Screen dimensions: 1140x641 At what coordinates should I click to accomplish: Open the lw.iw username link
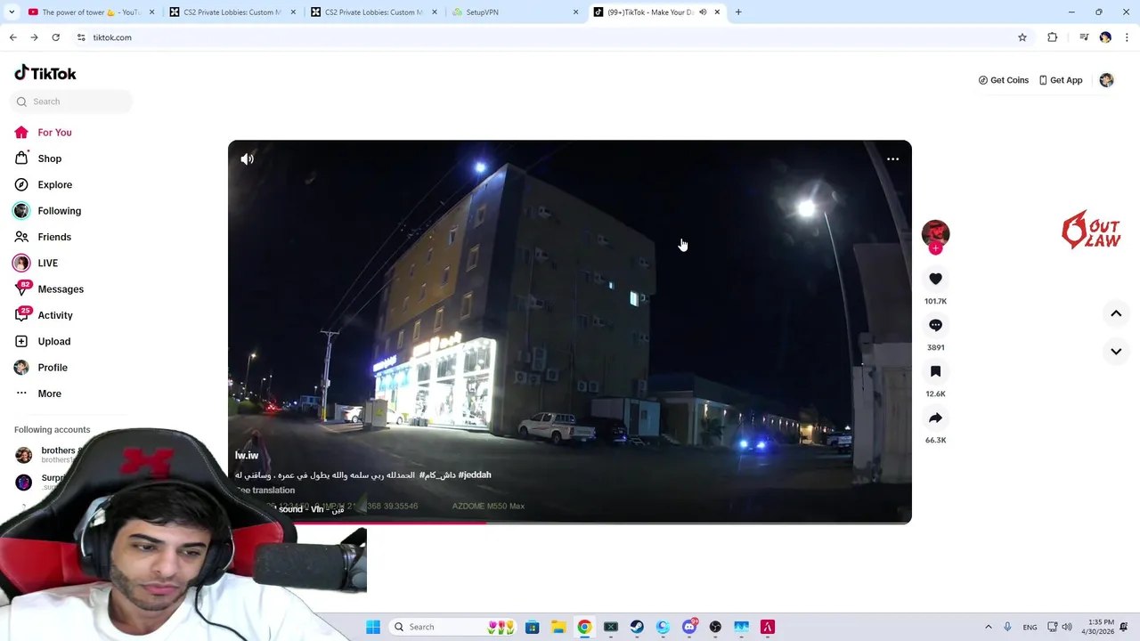(247, 456)
